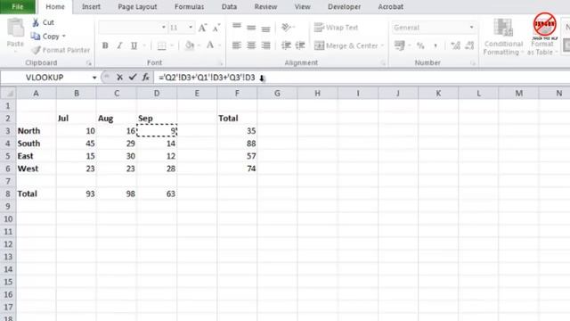Click the Insert Function fx button
This screenshot has height=321, width=570.
tap(145, 78)
